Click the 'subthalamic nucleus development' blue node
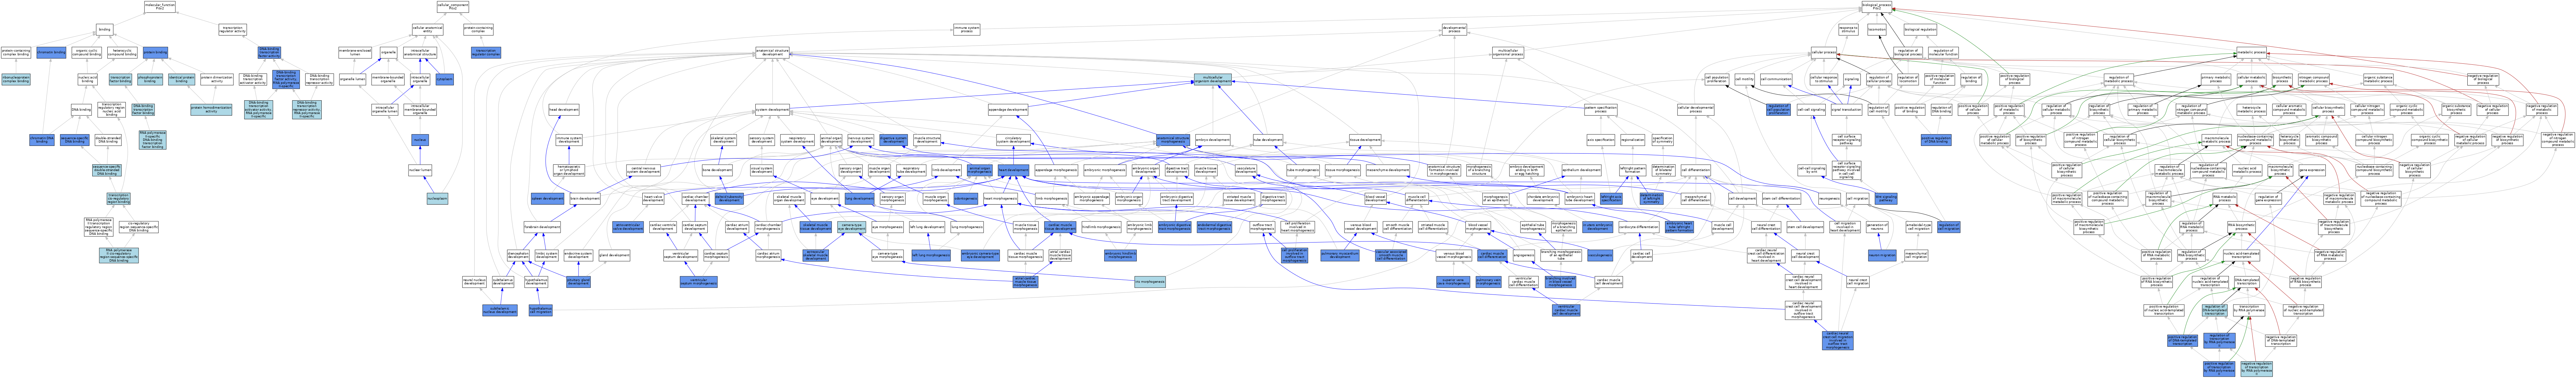Screen dimensions: 2576x378 500,310
